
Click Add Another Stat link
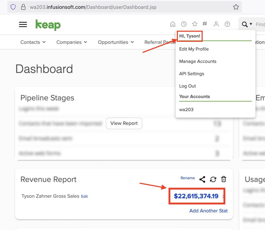[x=208, y=211]
